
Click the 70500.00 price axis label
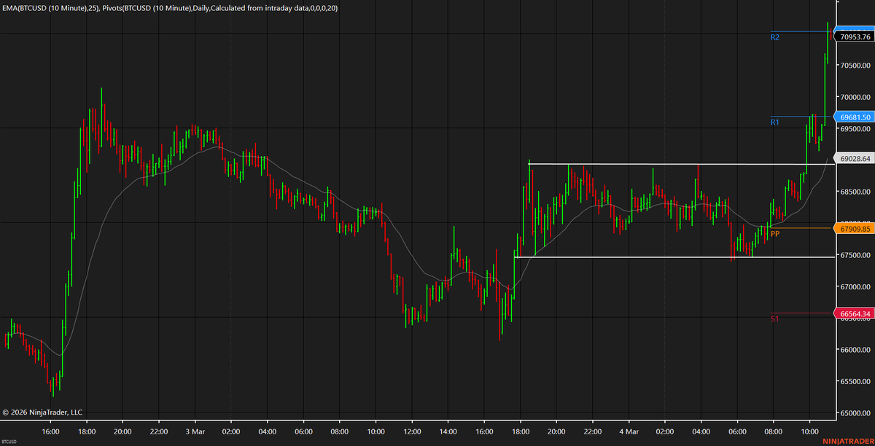[855, 66]
